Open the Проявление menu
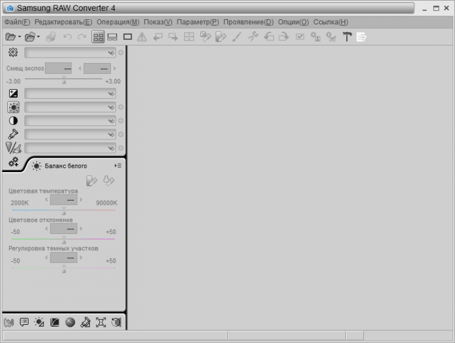Viewport: 455px width, 343px height. pos(248,22)
